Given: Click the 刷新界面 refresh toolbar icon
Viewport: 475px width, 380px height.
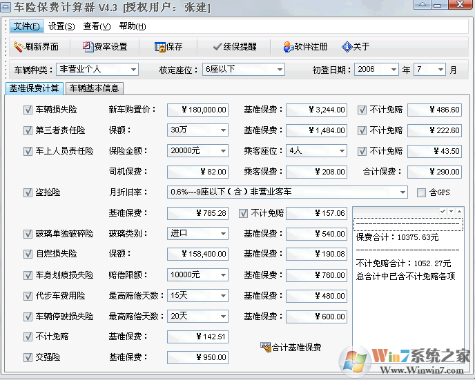Looking at the screenshot, I should click(19, 47).
